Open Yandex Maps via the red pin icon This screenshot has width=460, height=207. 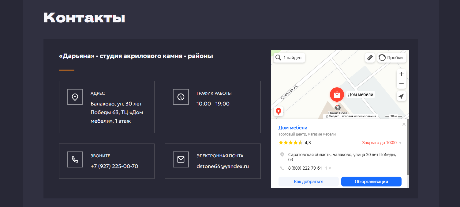pos(279,111)
